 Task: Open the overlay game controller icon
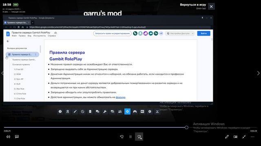[135, 112]
